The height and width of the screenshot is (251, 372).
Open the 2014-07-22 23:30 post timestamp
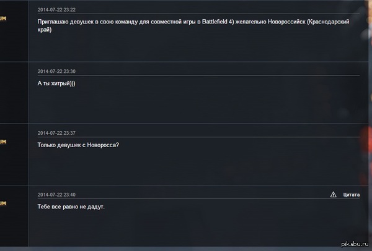pyautogui.click(x=56, y=72)
